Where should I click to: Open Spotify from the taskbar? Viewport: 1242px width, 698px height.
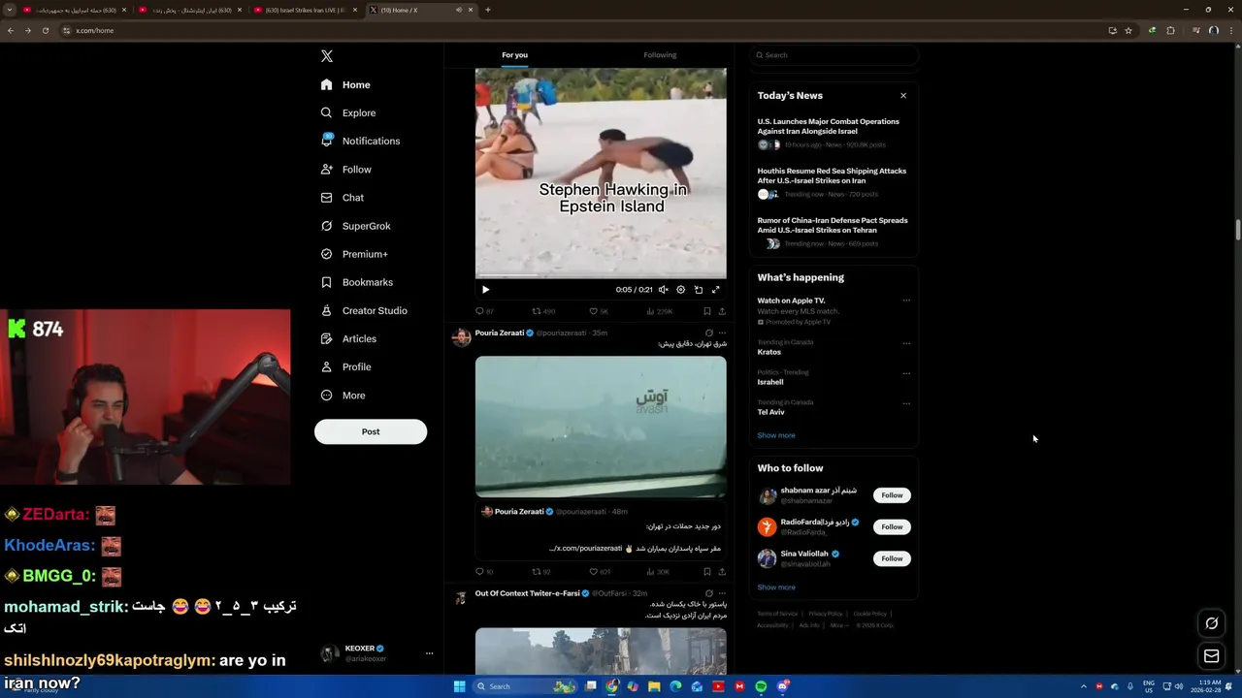coord(761,686)
